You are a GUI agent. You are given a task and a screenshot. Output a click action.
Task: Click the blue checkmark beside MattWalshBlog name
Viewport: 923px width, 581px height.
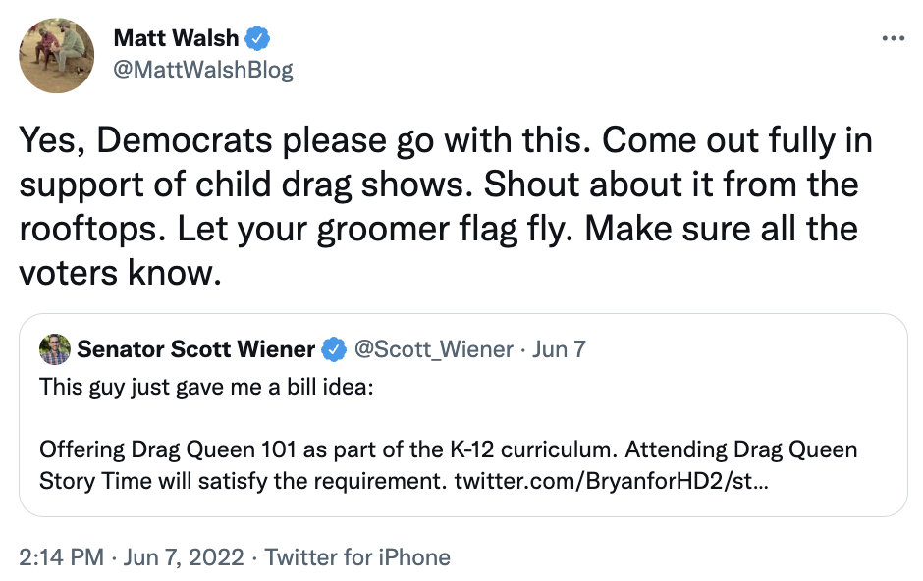click(255, 38)
